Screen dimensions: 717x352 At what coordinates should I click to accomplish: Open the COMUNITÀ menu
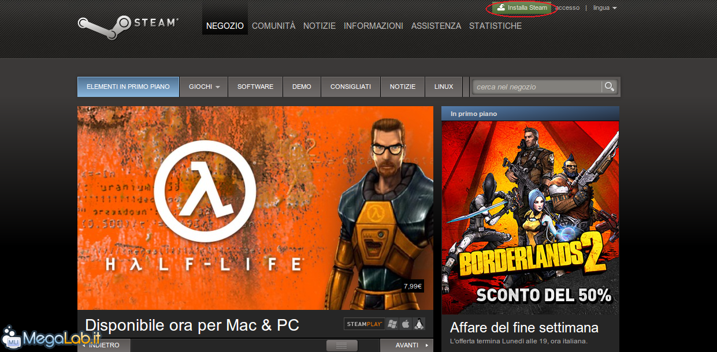click(x=273, y=26)
